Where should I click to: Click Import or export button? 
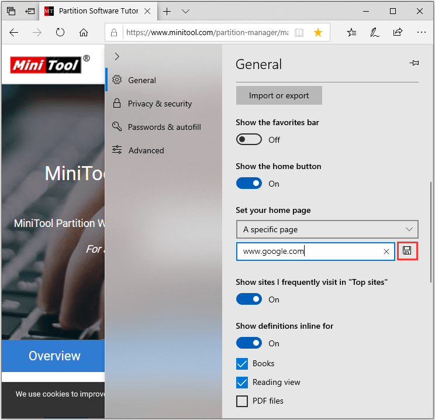pos(279,95)
